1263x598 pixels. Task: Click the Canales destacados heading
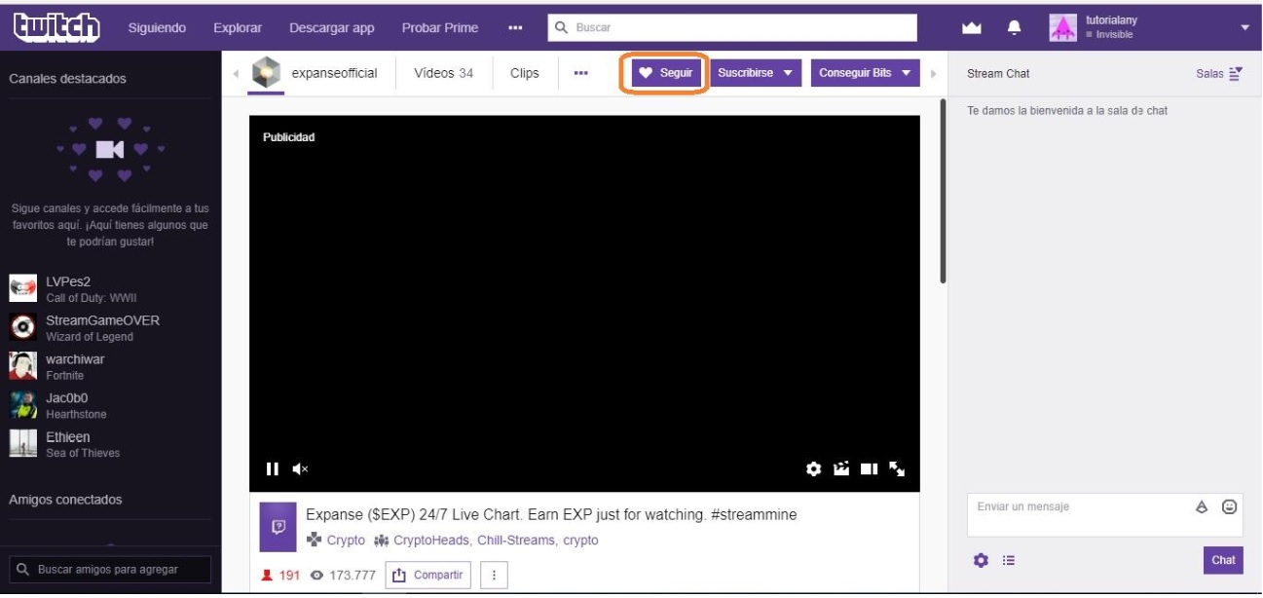(67, 79)
